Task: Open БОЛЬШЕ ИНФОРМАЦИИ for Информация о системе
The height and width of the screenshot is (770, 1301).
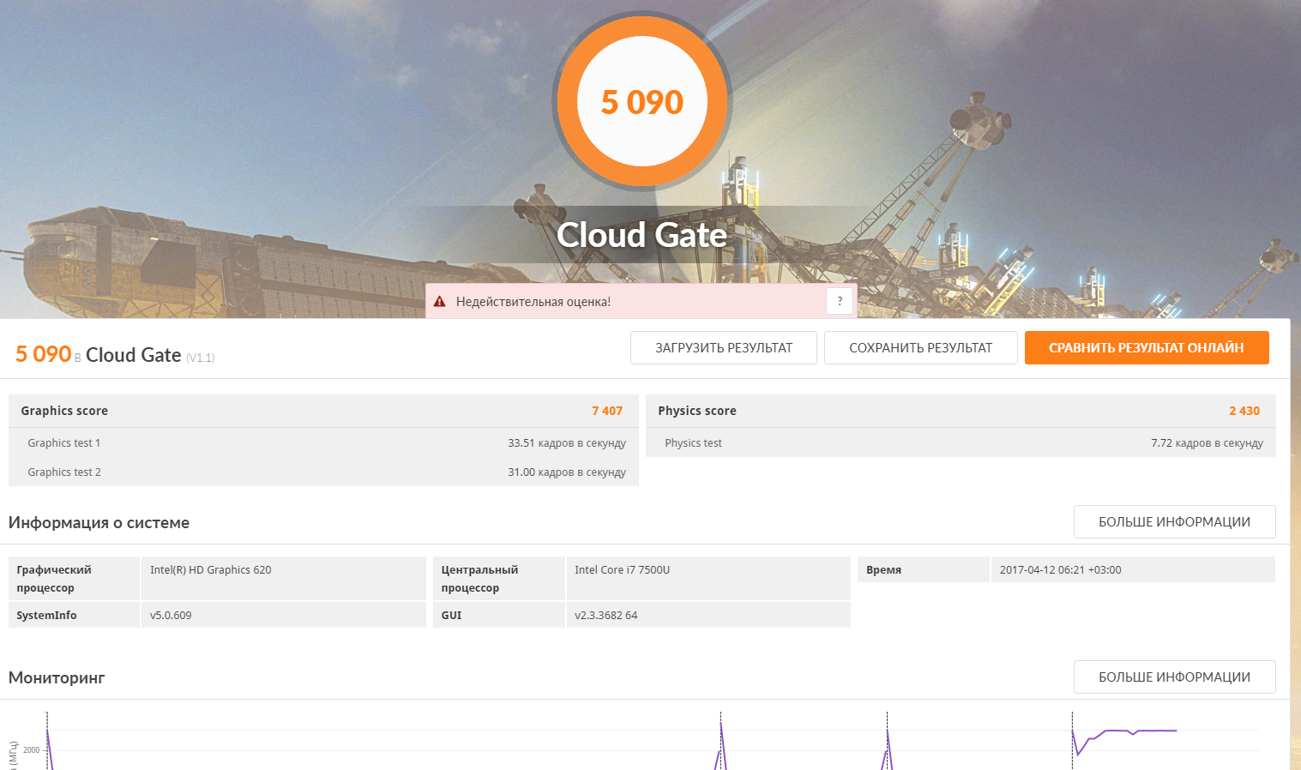Action: [1175, 522]
